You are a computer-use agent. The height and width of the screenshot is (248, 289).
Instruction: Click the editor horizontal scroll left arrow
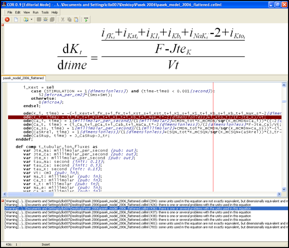coord(5,194)
